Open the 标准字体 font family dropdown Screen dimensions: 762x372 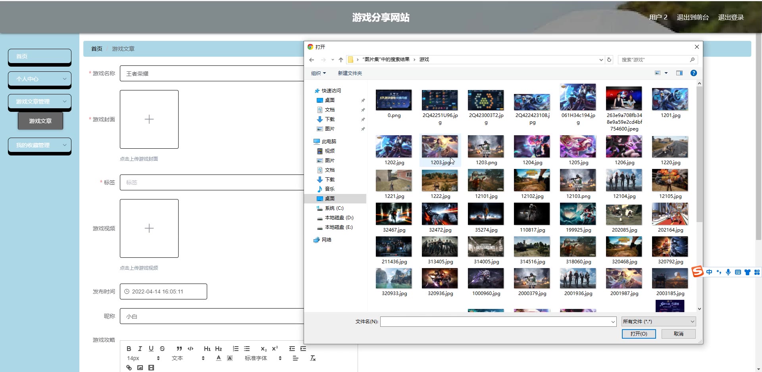[263, 358]
